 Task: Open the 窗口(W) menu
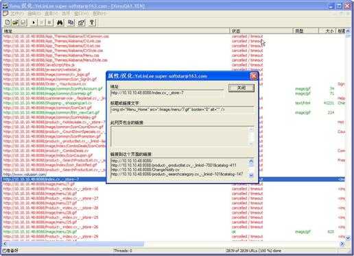(81, 14)
